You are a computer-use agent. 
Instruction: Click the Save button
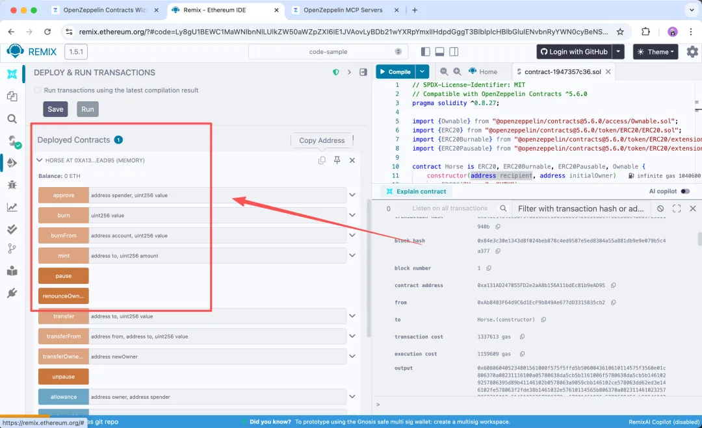coord(55,109)
